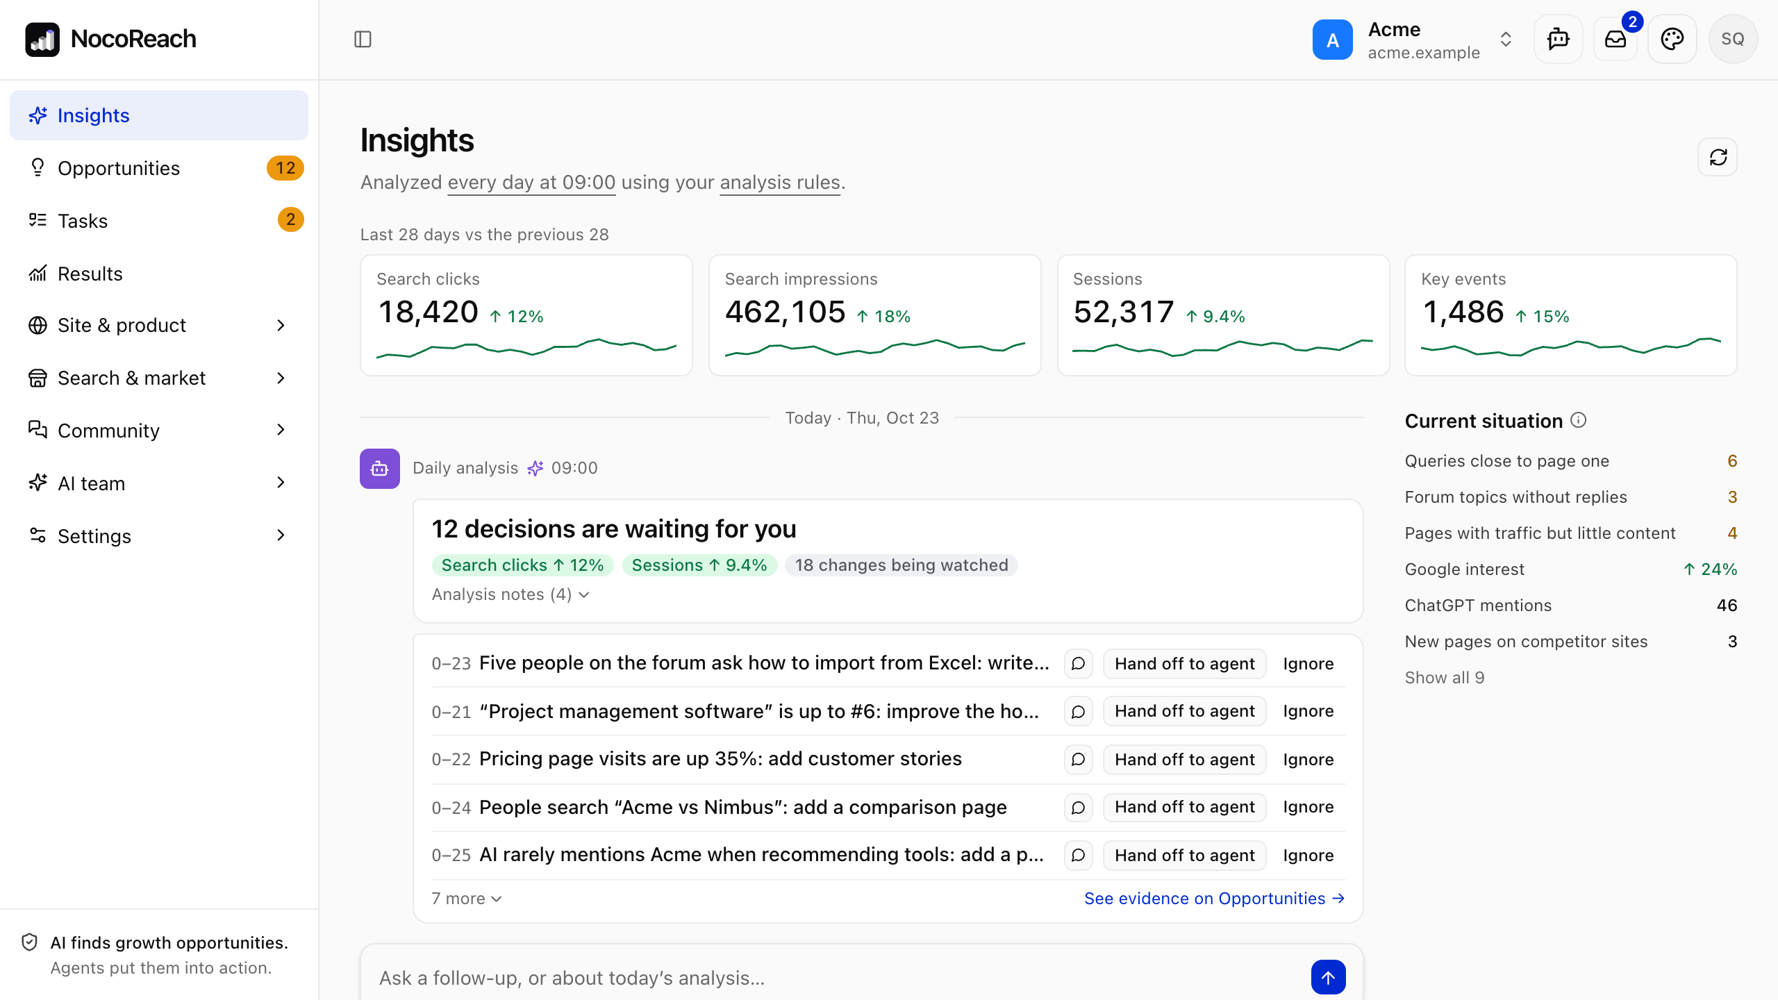Open comment on AI rarely mentions Acme decision
Image resolution: width=1778 pixels, height=1000 pixels.
click(x=1078, y=855)
